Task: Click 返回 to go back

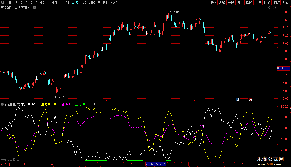Action: coord(285,2)
